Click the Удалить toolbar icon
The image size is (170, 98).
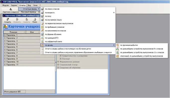tap(27, 19)
